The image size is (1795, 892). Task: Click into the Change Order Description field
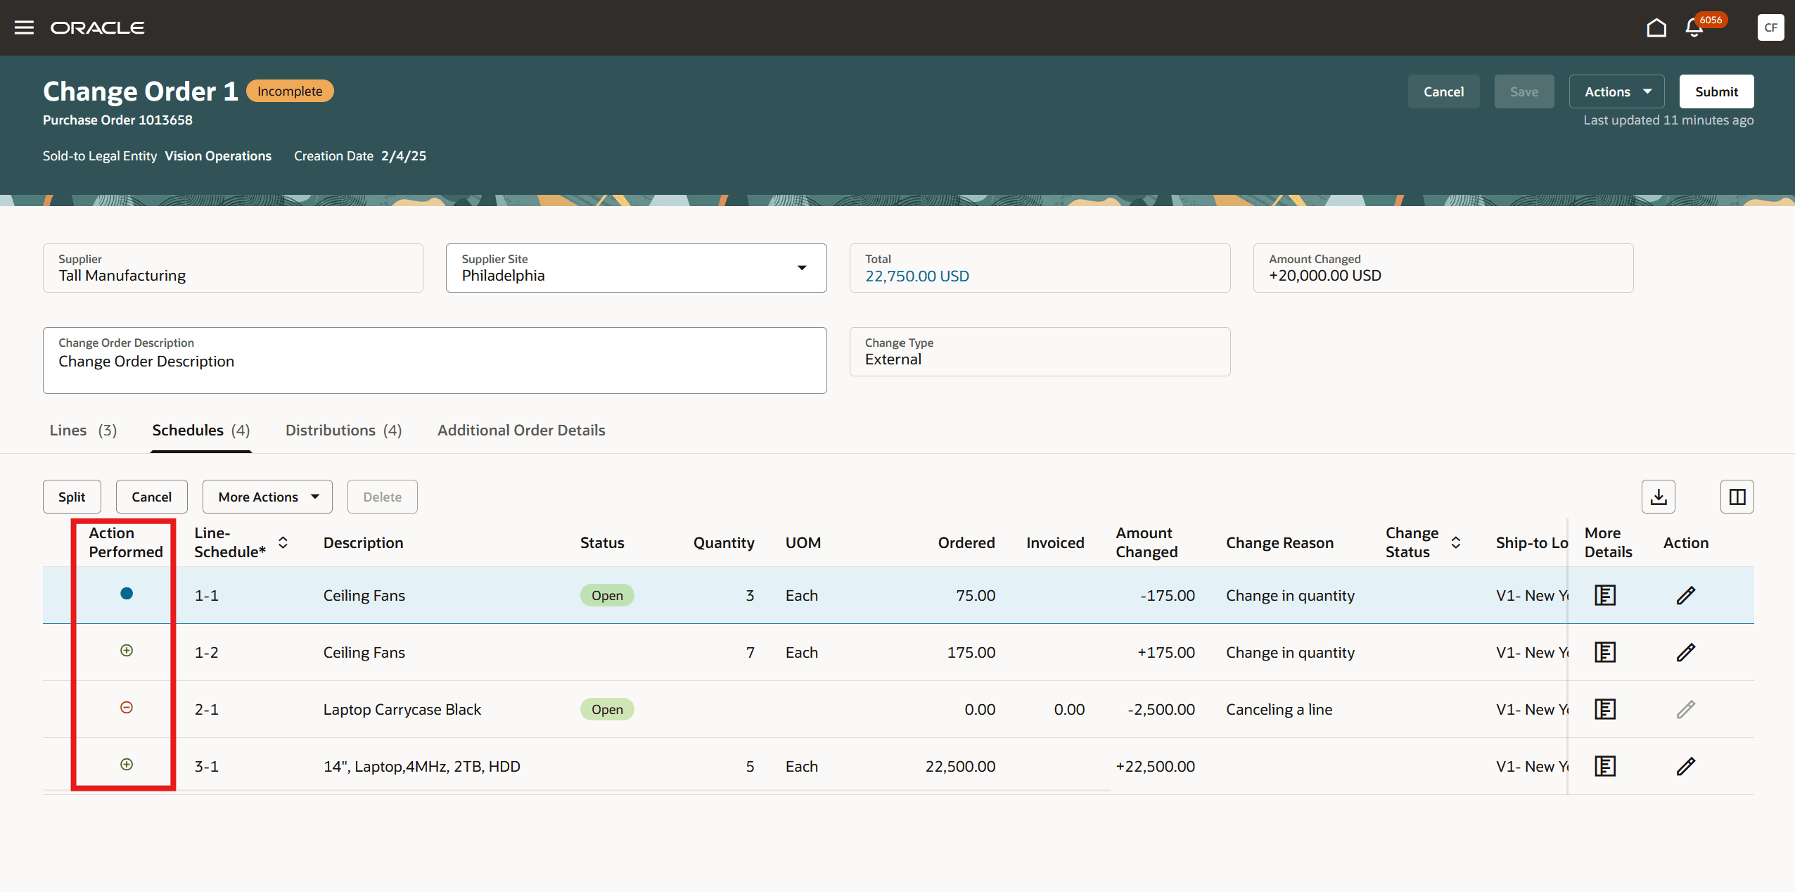click(434, 362)
